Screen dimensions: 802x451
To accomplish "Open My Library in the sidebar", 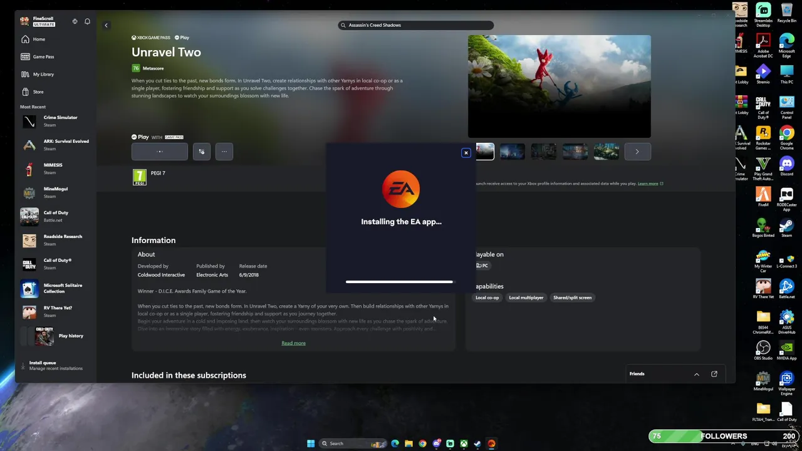I will (x=55, y=74).
